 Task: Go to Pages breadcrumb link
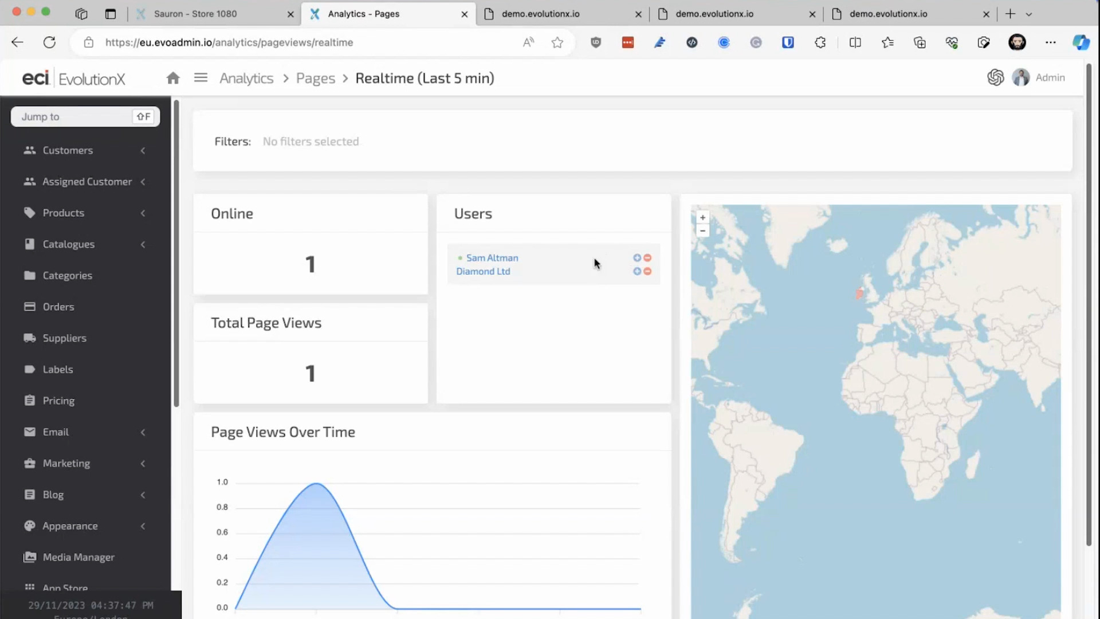[315, 79]
